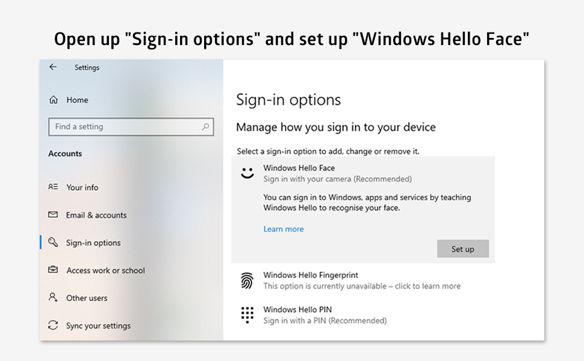The height and width of the screenshot is (361, 584).
Task: Click the Sync your settings refresh icon
Action: click(x=54, y=326)
